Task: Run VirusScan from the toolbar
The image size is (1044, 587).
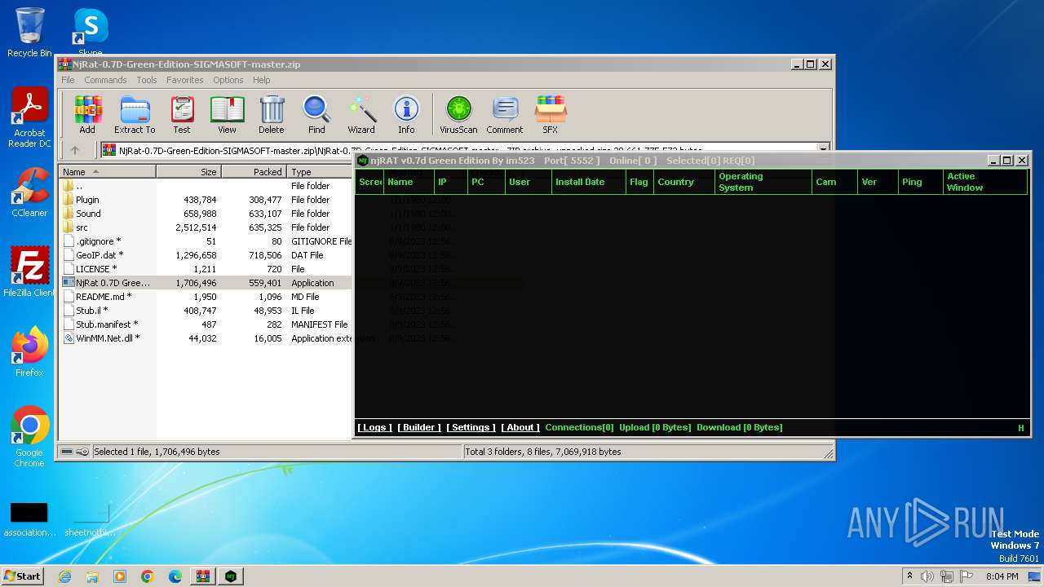Action: point(458,114)
